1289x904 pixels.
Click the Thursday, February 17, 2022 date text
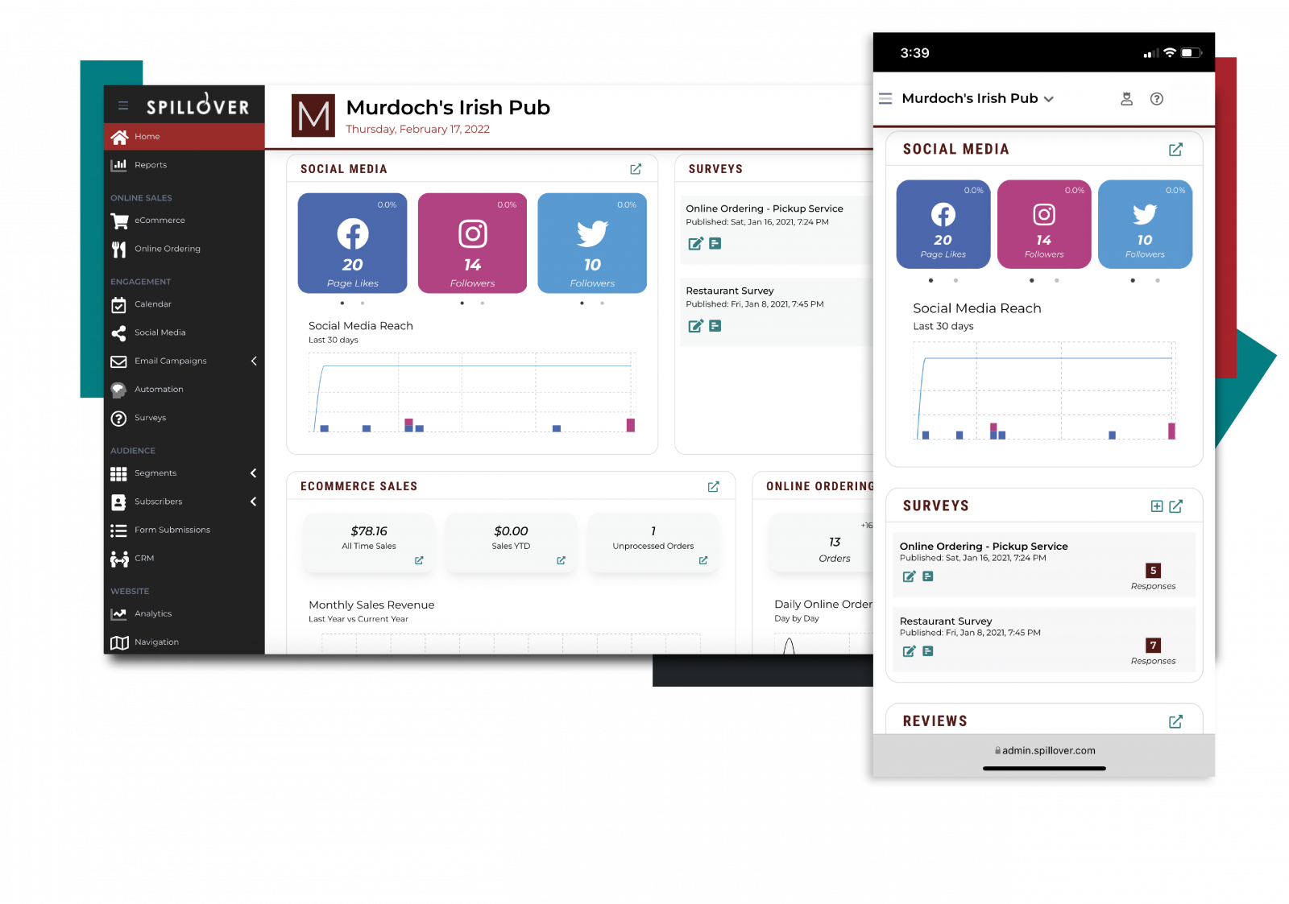tap(417, 130)
